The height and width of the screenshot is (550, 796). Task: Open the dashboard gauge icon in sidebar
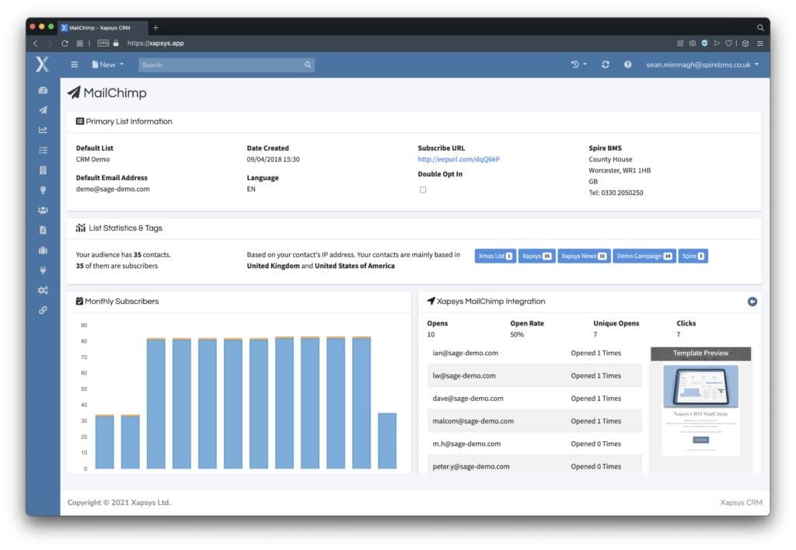tap(43, 90)
